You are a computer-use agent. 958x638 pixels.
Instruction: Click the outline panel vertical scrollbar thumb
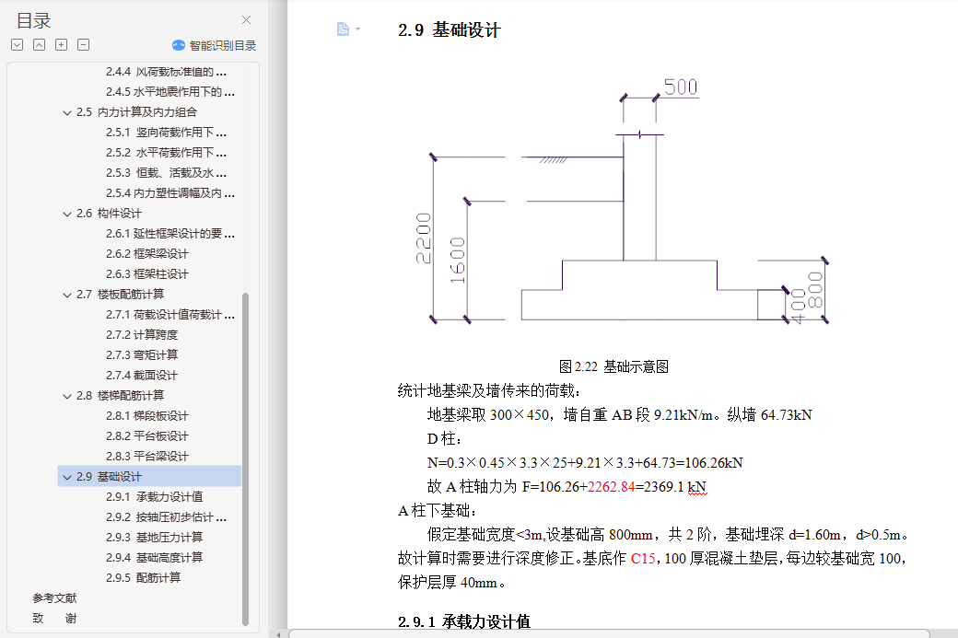coord(246,459)
